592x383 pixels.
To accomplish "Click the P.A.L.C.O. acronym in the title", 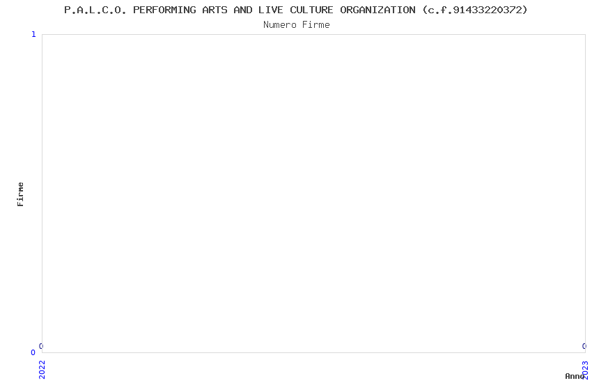I will (x=95, y=10).
